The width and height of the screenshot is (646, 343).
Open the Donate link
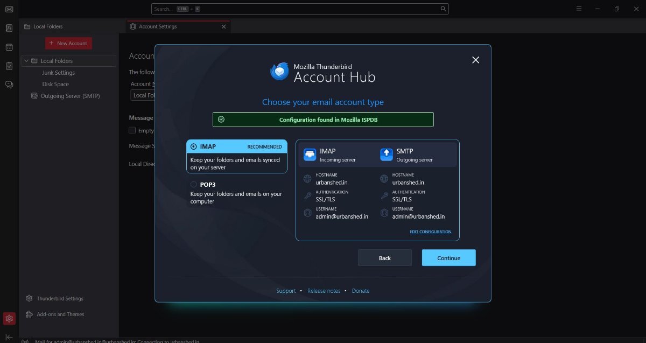point(361,291)
